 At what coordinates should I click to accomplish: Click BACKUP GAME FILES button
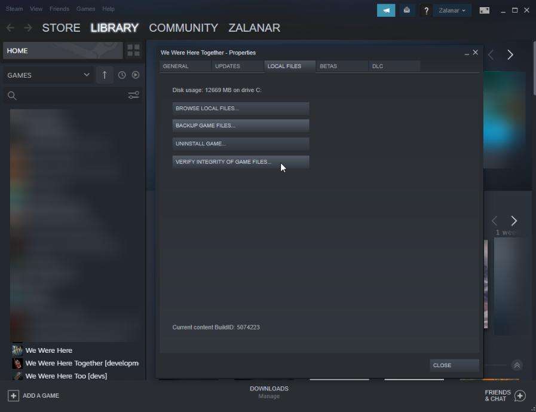241,126
